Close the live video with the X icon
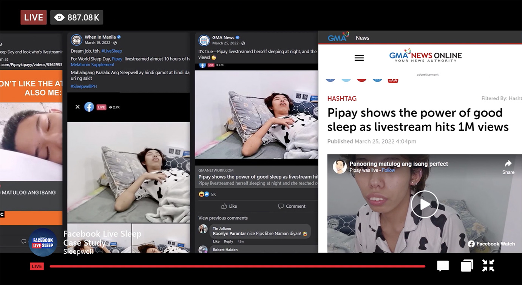This screenshot has width=522, height=285. (x=77, y=107)
